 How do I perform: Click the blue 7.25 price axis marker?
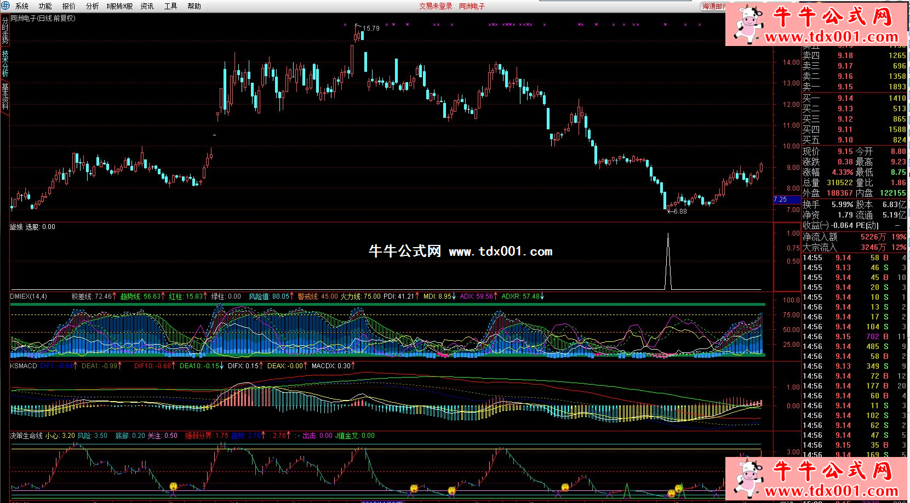click(787, 199)
